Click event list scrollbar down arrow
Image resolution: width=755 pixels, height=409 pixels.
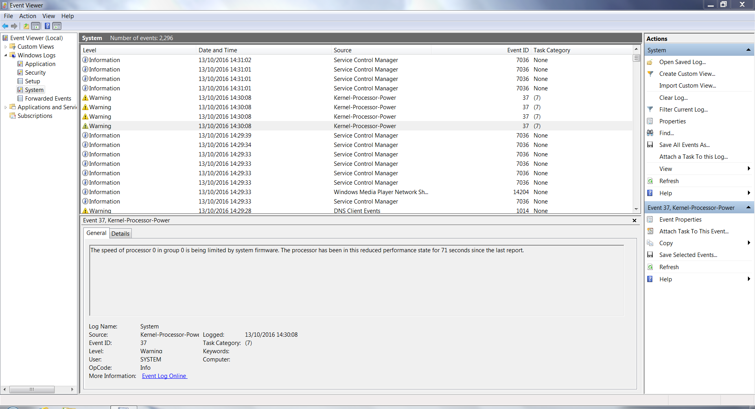(x=636, y=209)
